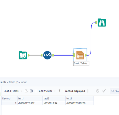Click the cancel data changes icon
119x115 pixels.
click(x=98, y=91)
